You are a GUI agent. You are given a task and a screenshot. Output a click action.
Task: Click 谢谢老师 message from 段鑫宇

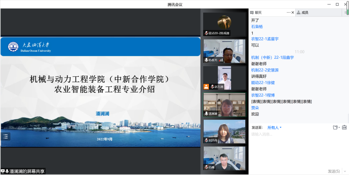point(259,64)
